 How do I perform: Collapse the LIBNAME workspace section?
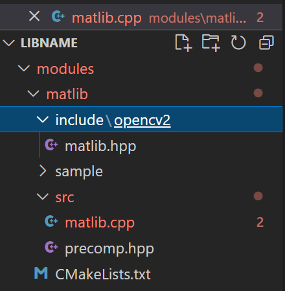pos(9,43)
